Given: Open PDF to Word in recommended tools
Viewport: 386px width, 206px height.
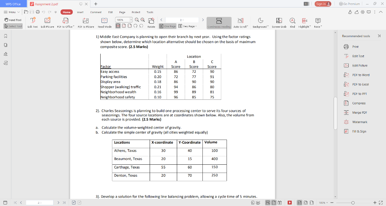Looking at the screenshot, I should (x=357, y=75).
